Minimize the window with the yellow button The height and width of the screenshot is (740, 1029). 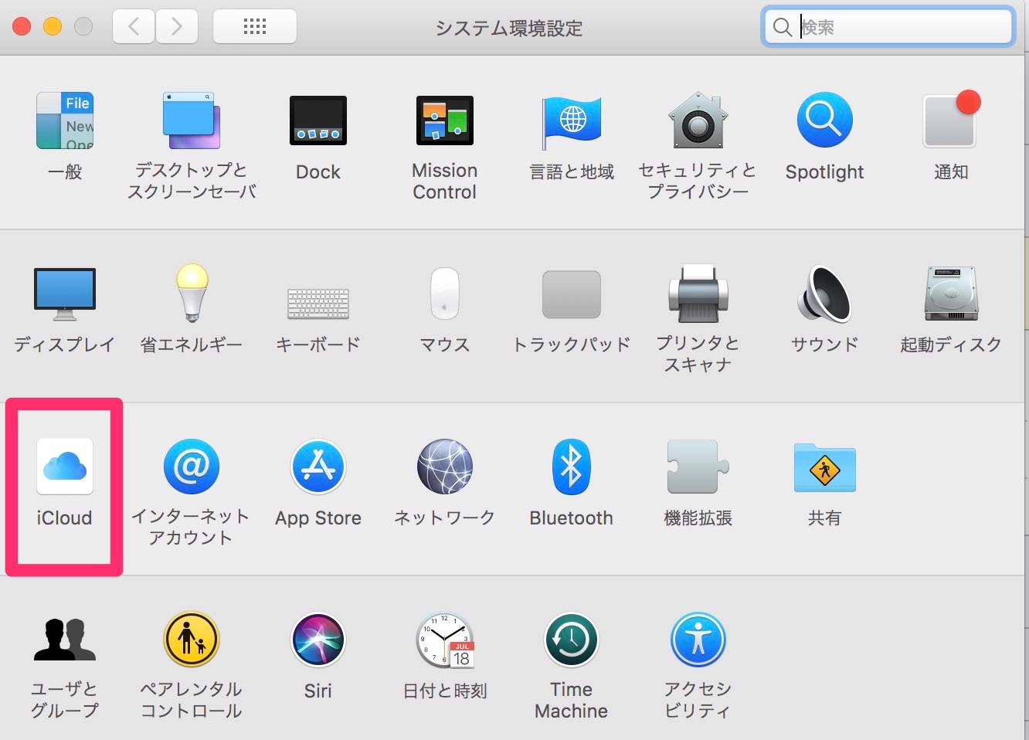53,27
